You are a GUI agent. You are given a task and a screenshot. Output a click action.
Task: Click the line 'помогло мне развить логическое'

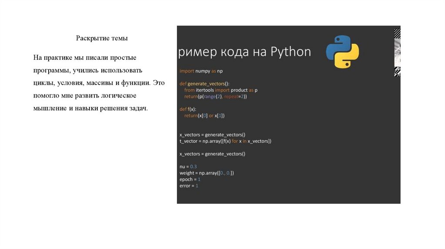tap(85, 95)
